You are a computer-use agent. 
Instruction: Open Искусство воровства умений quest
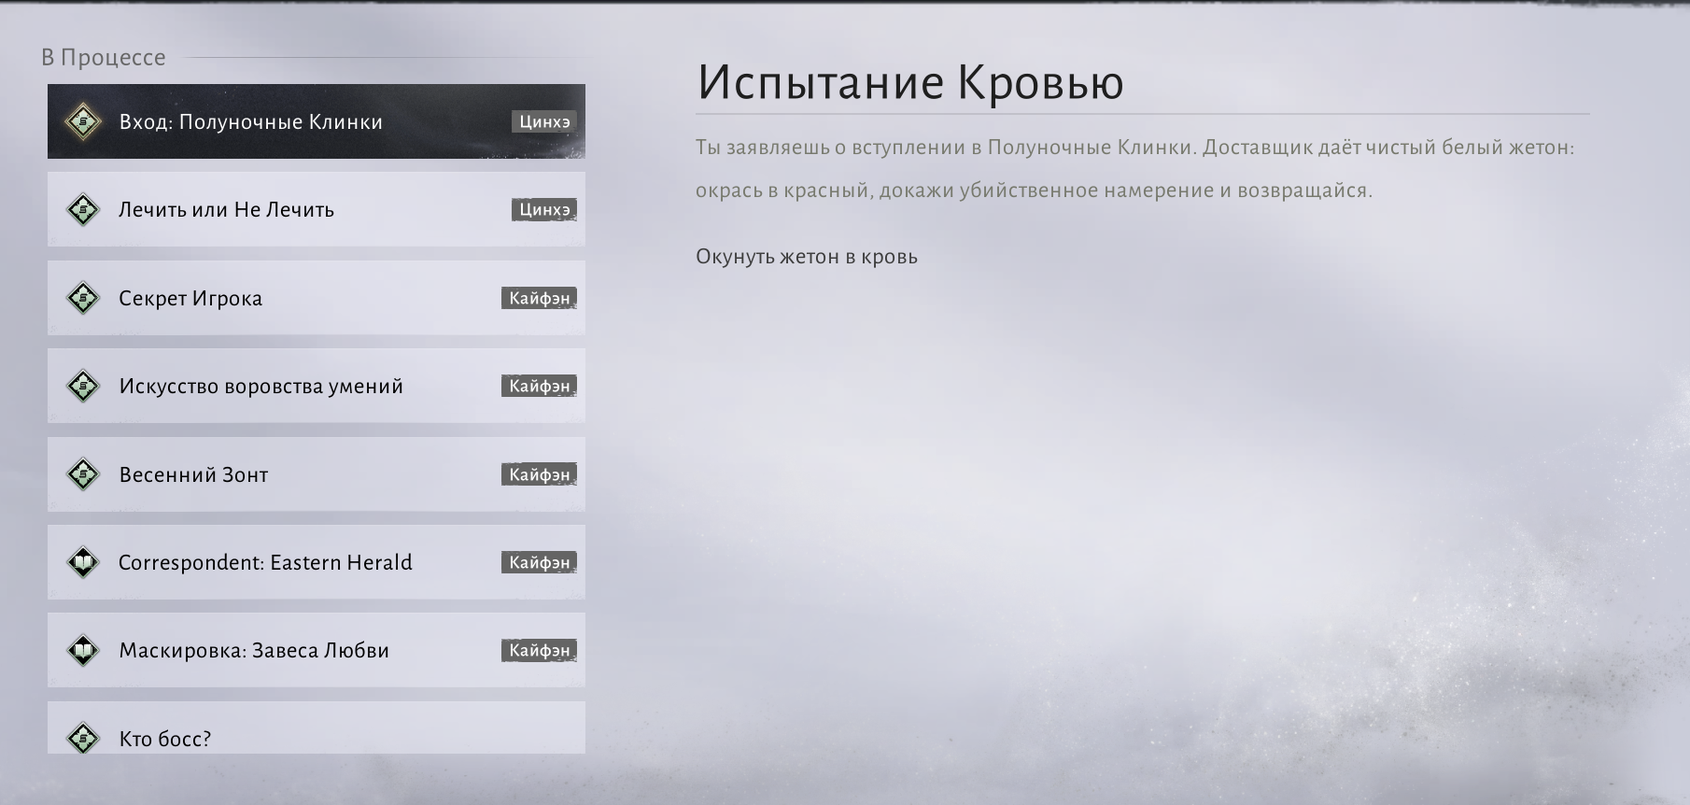(x=317, y=386)
